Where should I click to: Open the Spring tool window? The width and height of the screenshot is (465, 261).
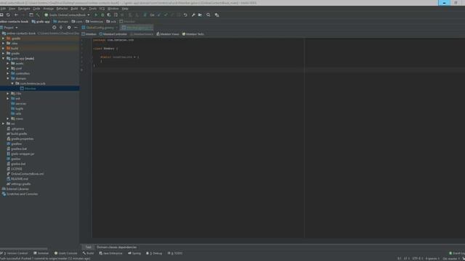click(x=134, y=253)
